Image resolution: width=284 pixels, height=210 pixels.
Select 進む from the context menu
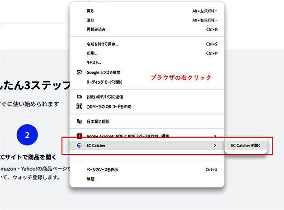click(147, 20)
